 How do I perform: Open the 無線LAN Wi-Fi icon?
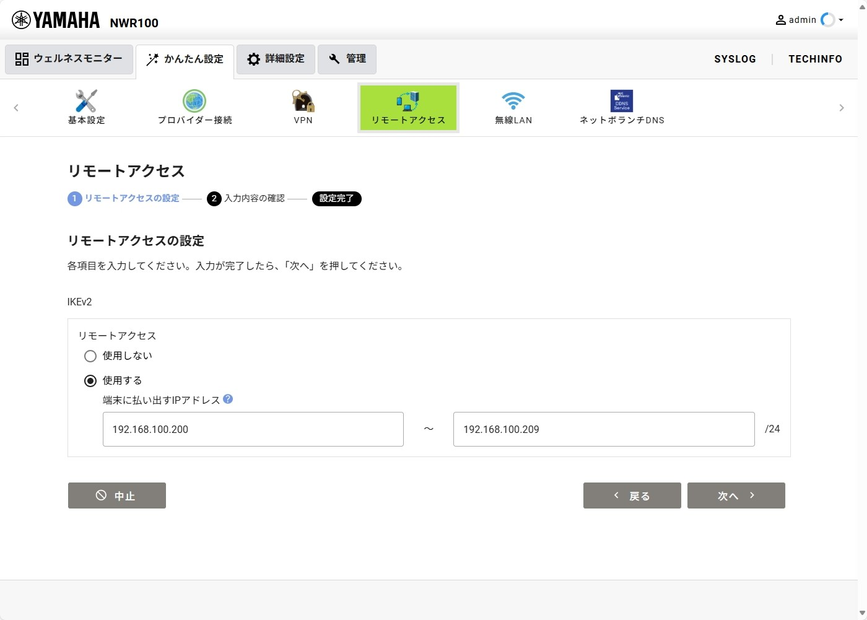click(513, 101)
